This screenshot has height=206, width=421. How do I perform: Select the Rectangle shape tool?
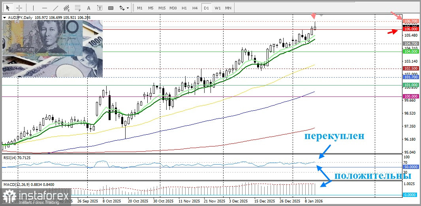[111, 8]
